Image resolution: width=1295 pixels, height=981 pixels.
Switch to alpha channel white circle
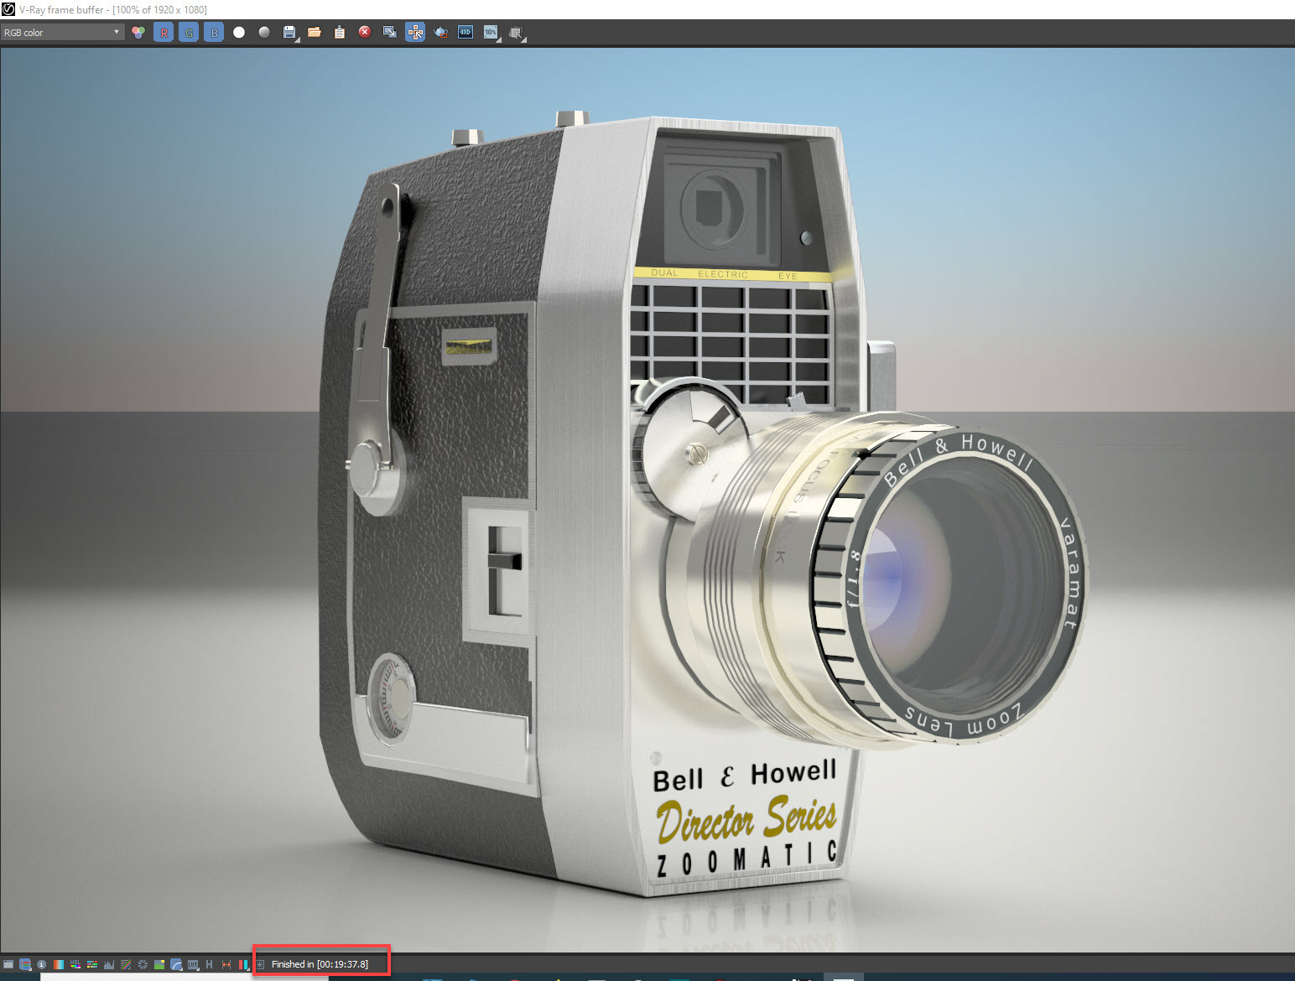pyautogui.click(x=239, y=32)
